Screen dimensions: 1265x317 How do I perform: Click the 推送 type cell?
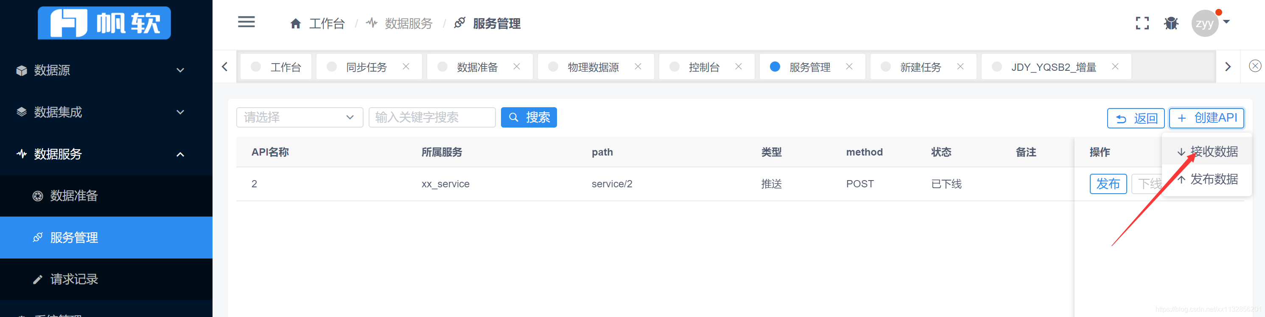click(x=772, y=184)
